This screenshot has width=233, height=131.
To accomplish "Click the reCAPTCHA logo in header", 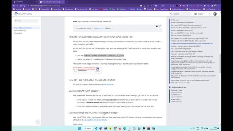I will coord(23,14).
